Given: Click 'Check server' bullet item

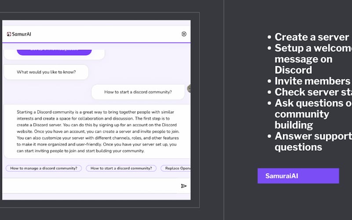Looking at the screenshot, I should [x=310, y=92].
